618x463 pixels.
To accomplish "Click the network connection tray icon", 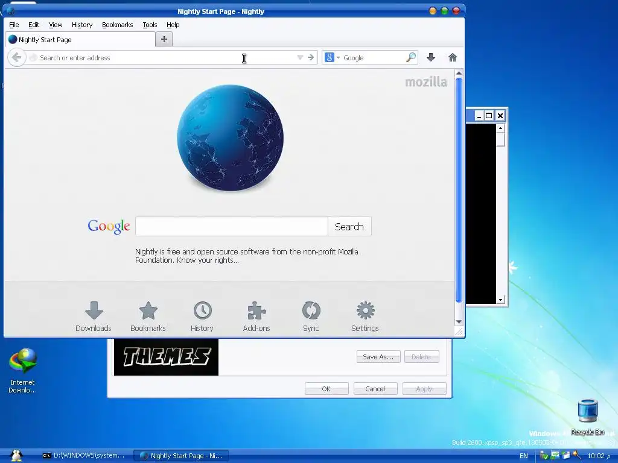I will pyautogui.click(x=555, y=456).
